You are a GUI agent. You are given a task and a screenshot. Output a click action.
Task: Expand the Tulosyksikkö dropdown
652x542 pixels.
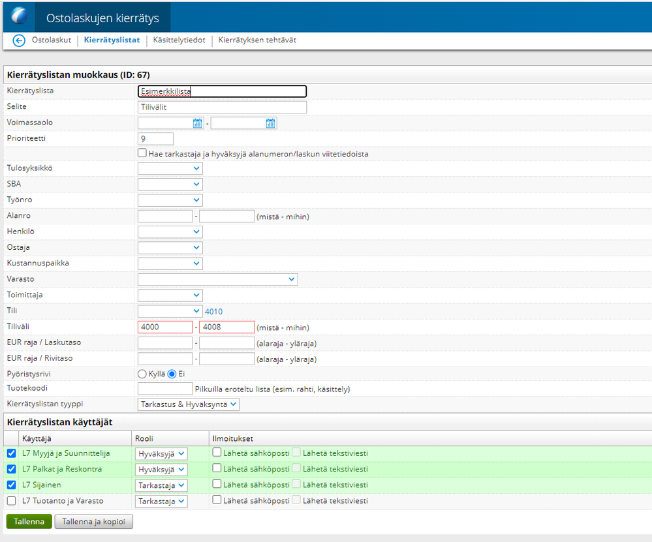pos(170,168)
